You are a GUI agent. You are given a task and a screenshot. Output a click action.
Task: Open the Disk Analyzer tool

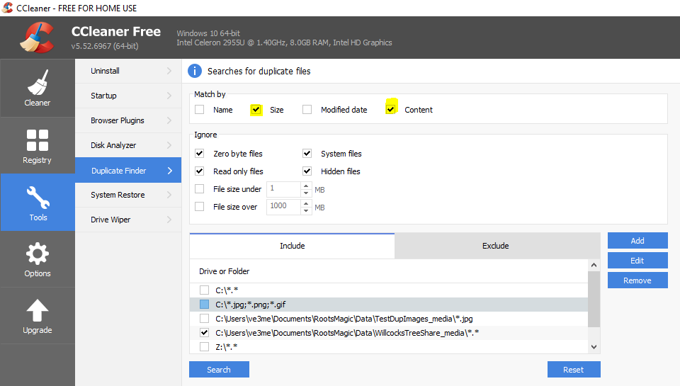coord(128,145)
